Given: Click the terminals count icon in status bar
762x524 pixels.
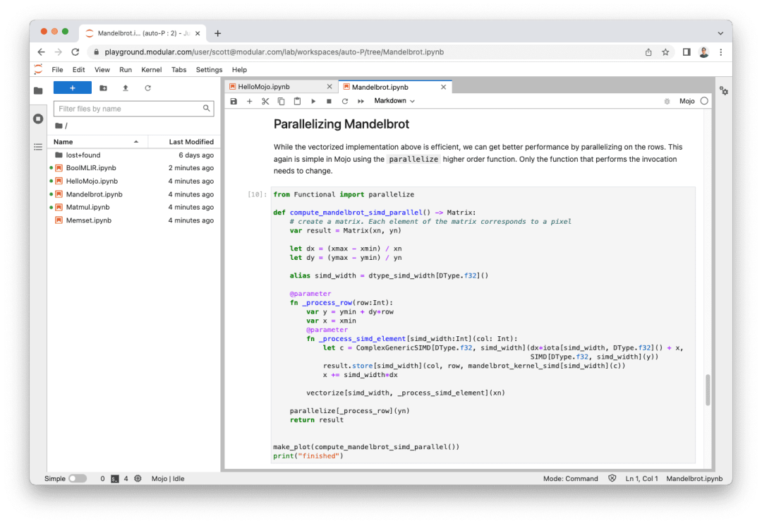Looking at the screenshot, I should [x=115, y=479].
